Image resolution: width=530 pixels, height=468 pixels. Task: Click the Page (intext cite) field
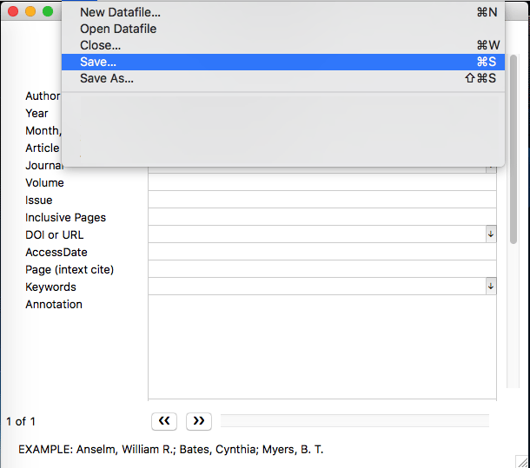pyautogui.click(x=321, y=269)
